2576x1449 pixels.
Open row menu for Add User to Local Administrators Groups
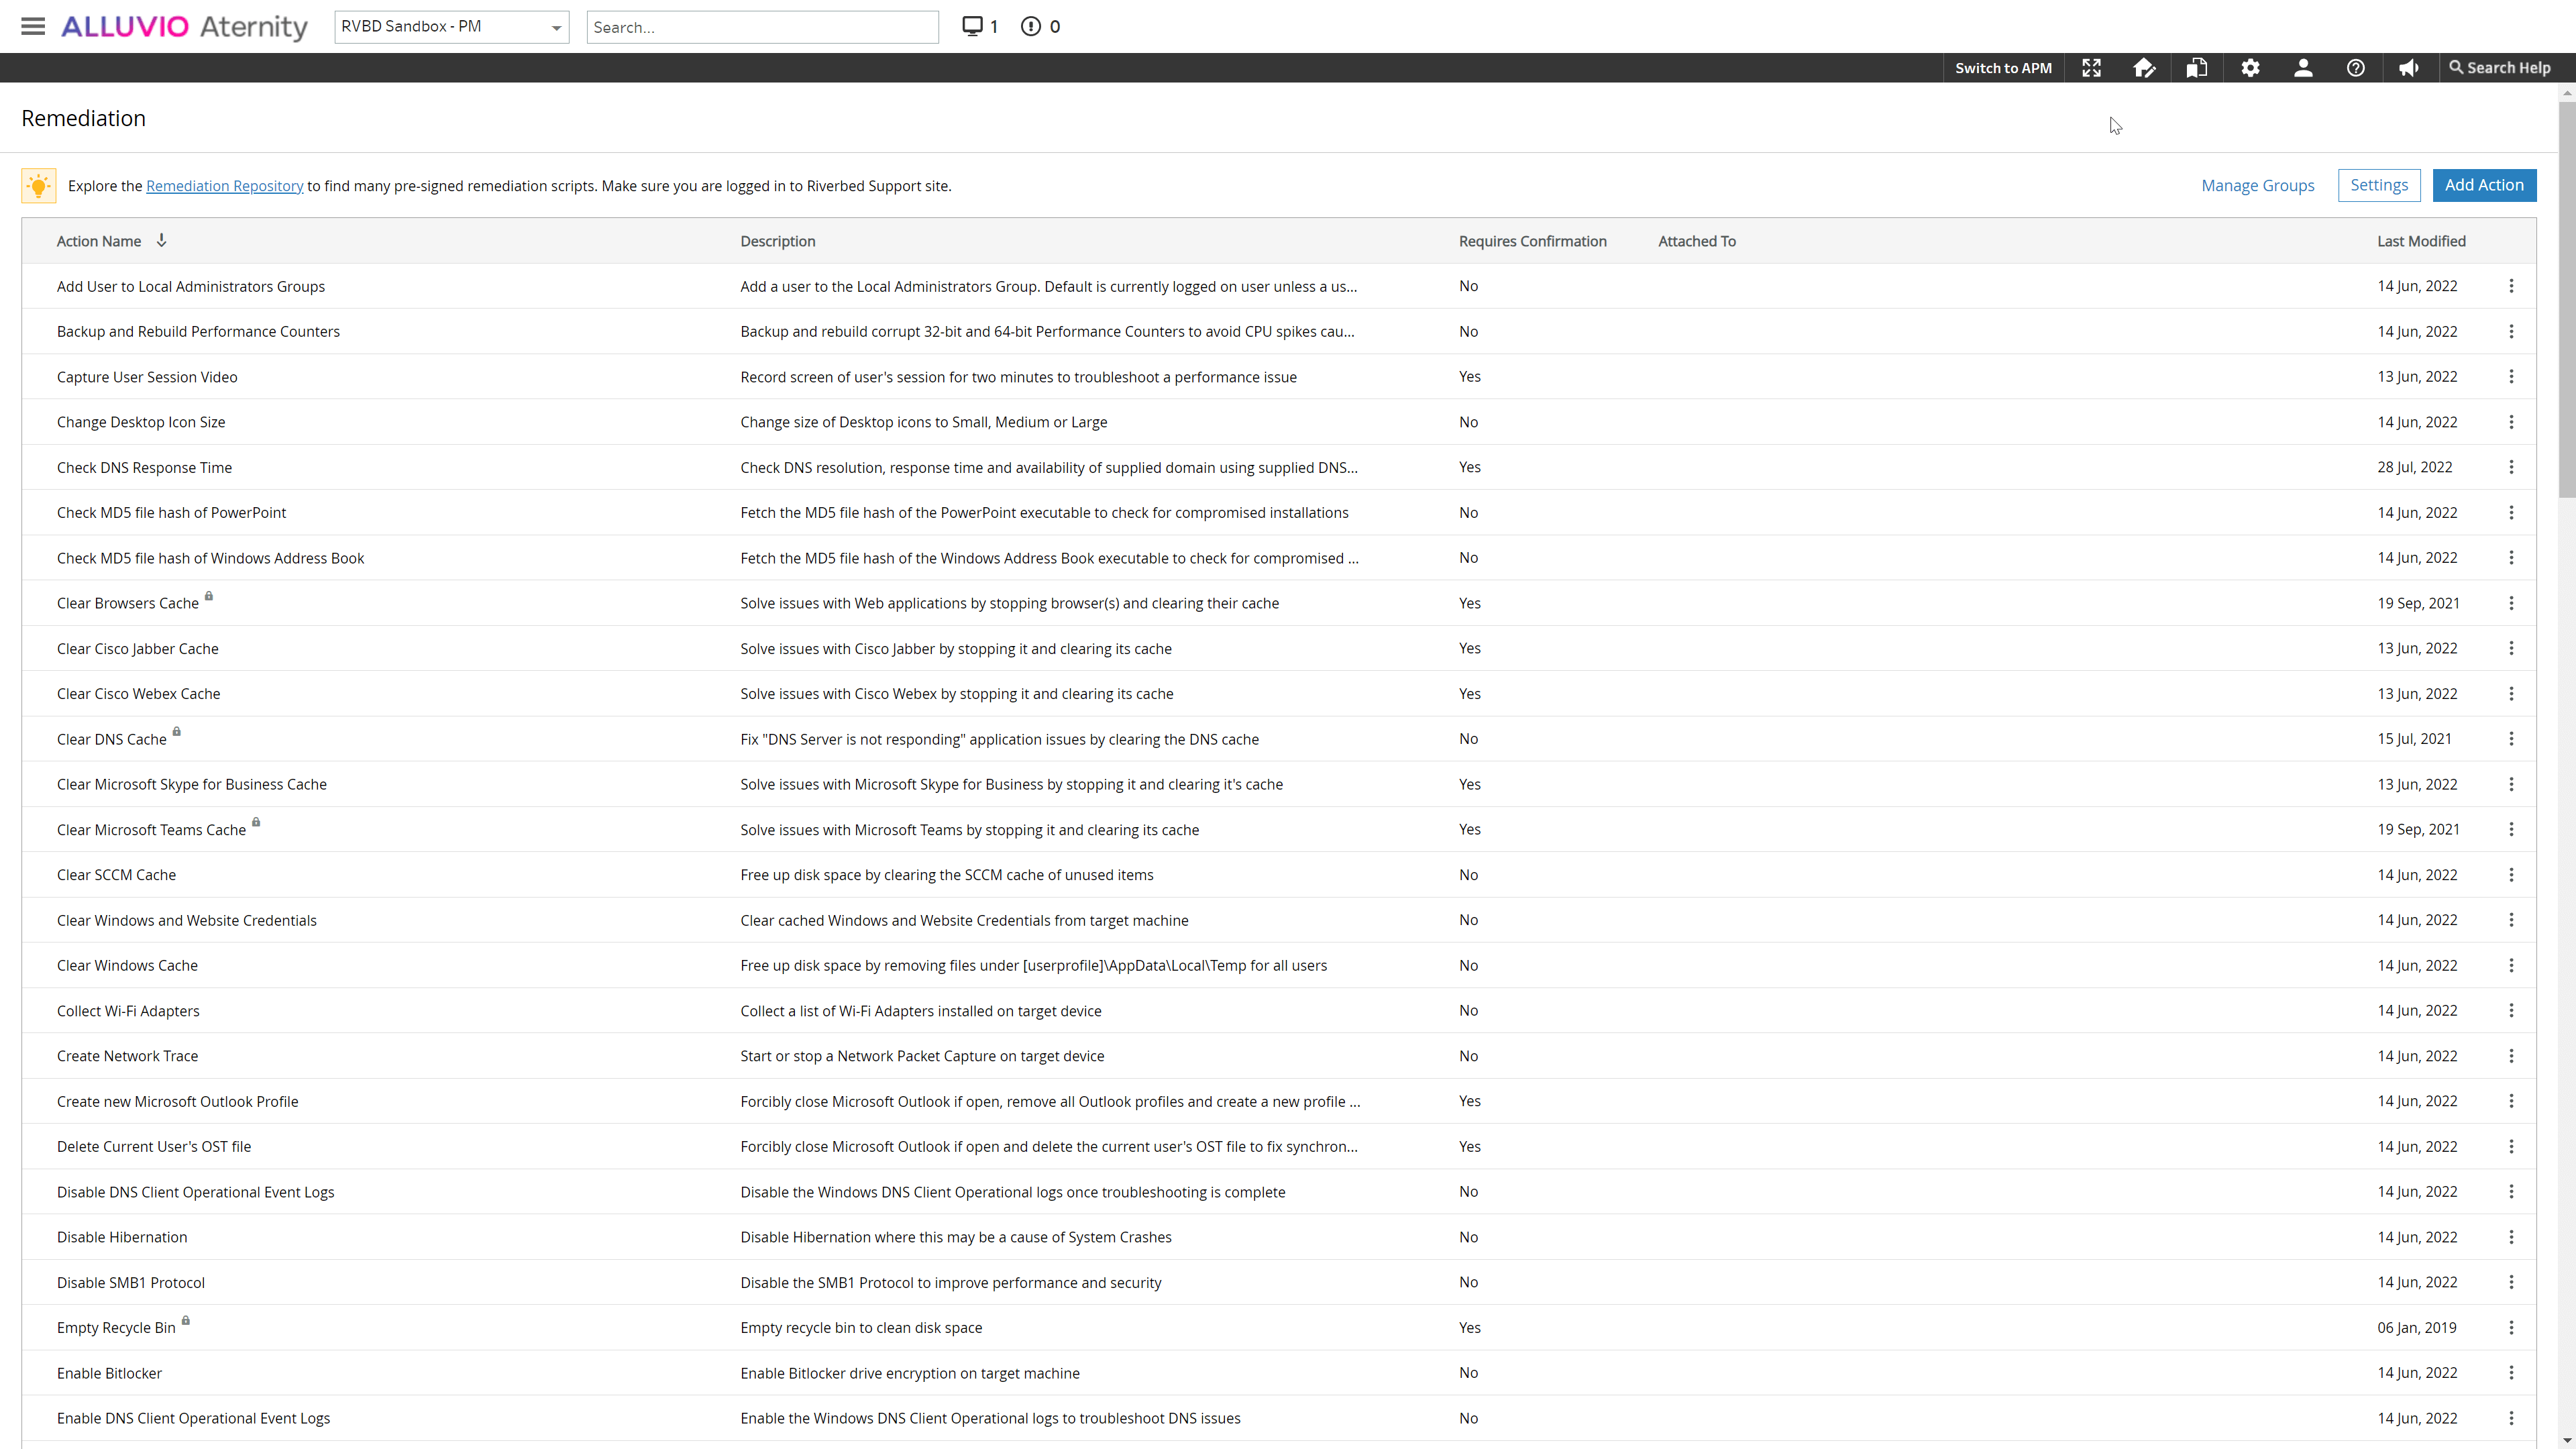click(2511, 286)
